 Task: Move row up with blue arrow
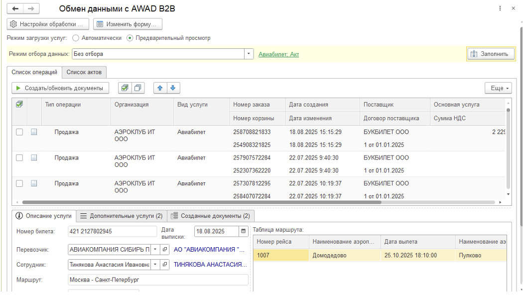pyautogui.click(x=160, y=88)
